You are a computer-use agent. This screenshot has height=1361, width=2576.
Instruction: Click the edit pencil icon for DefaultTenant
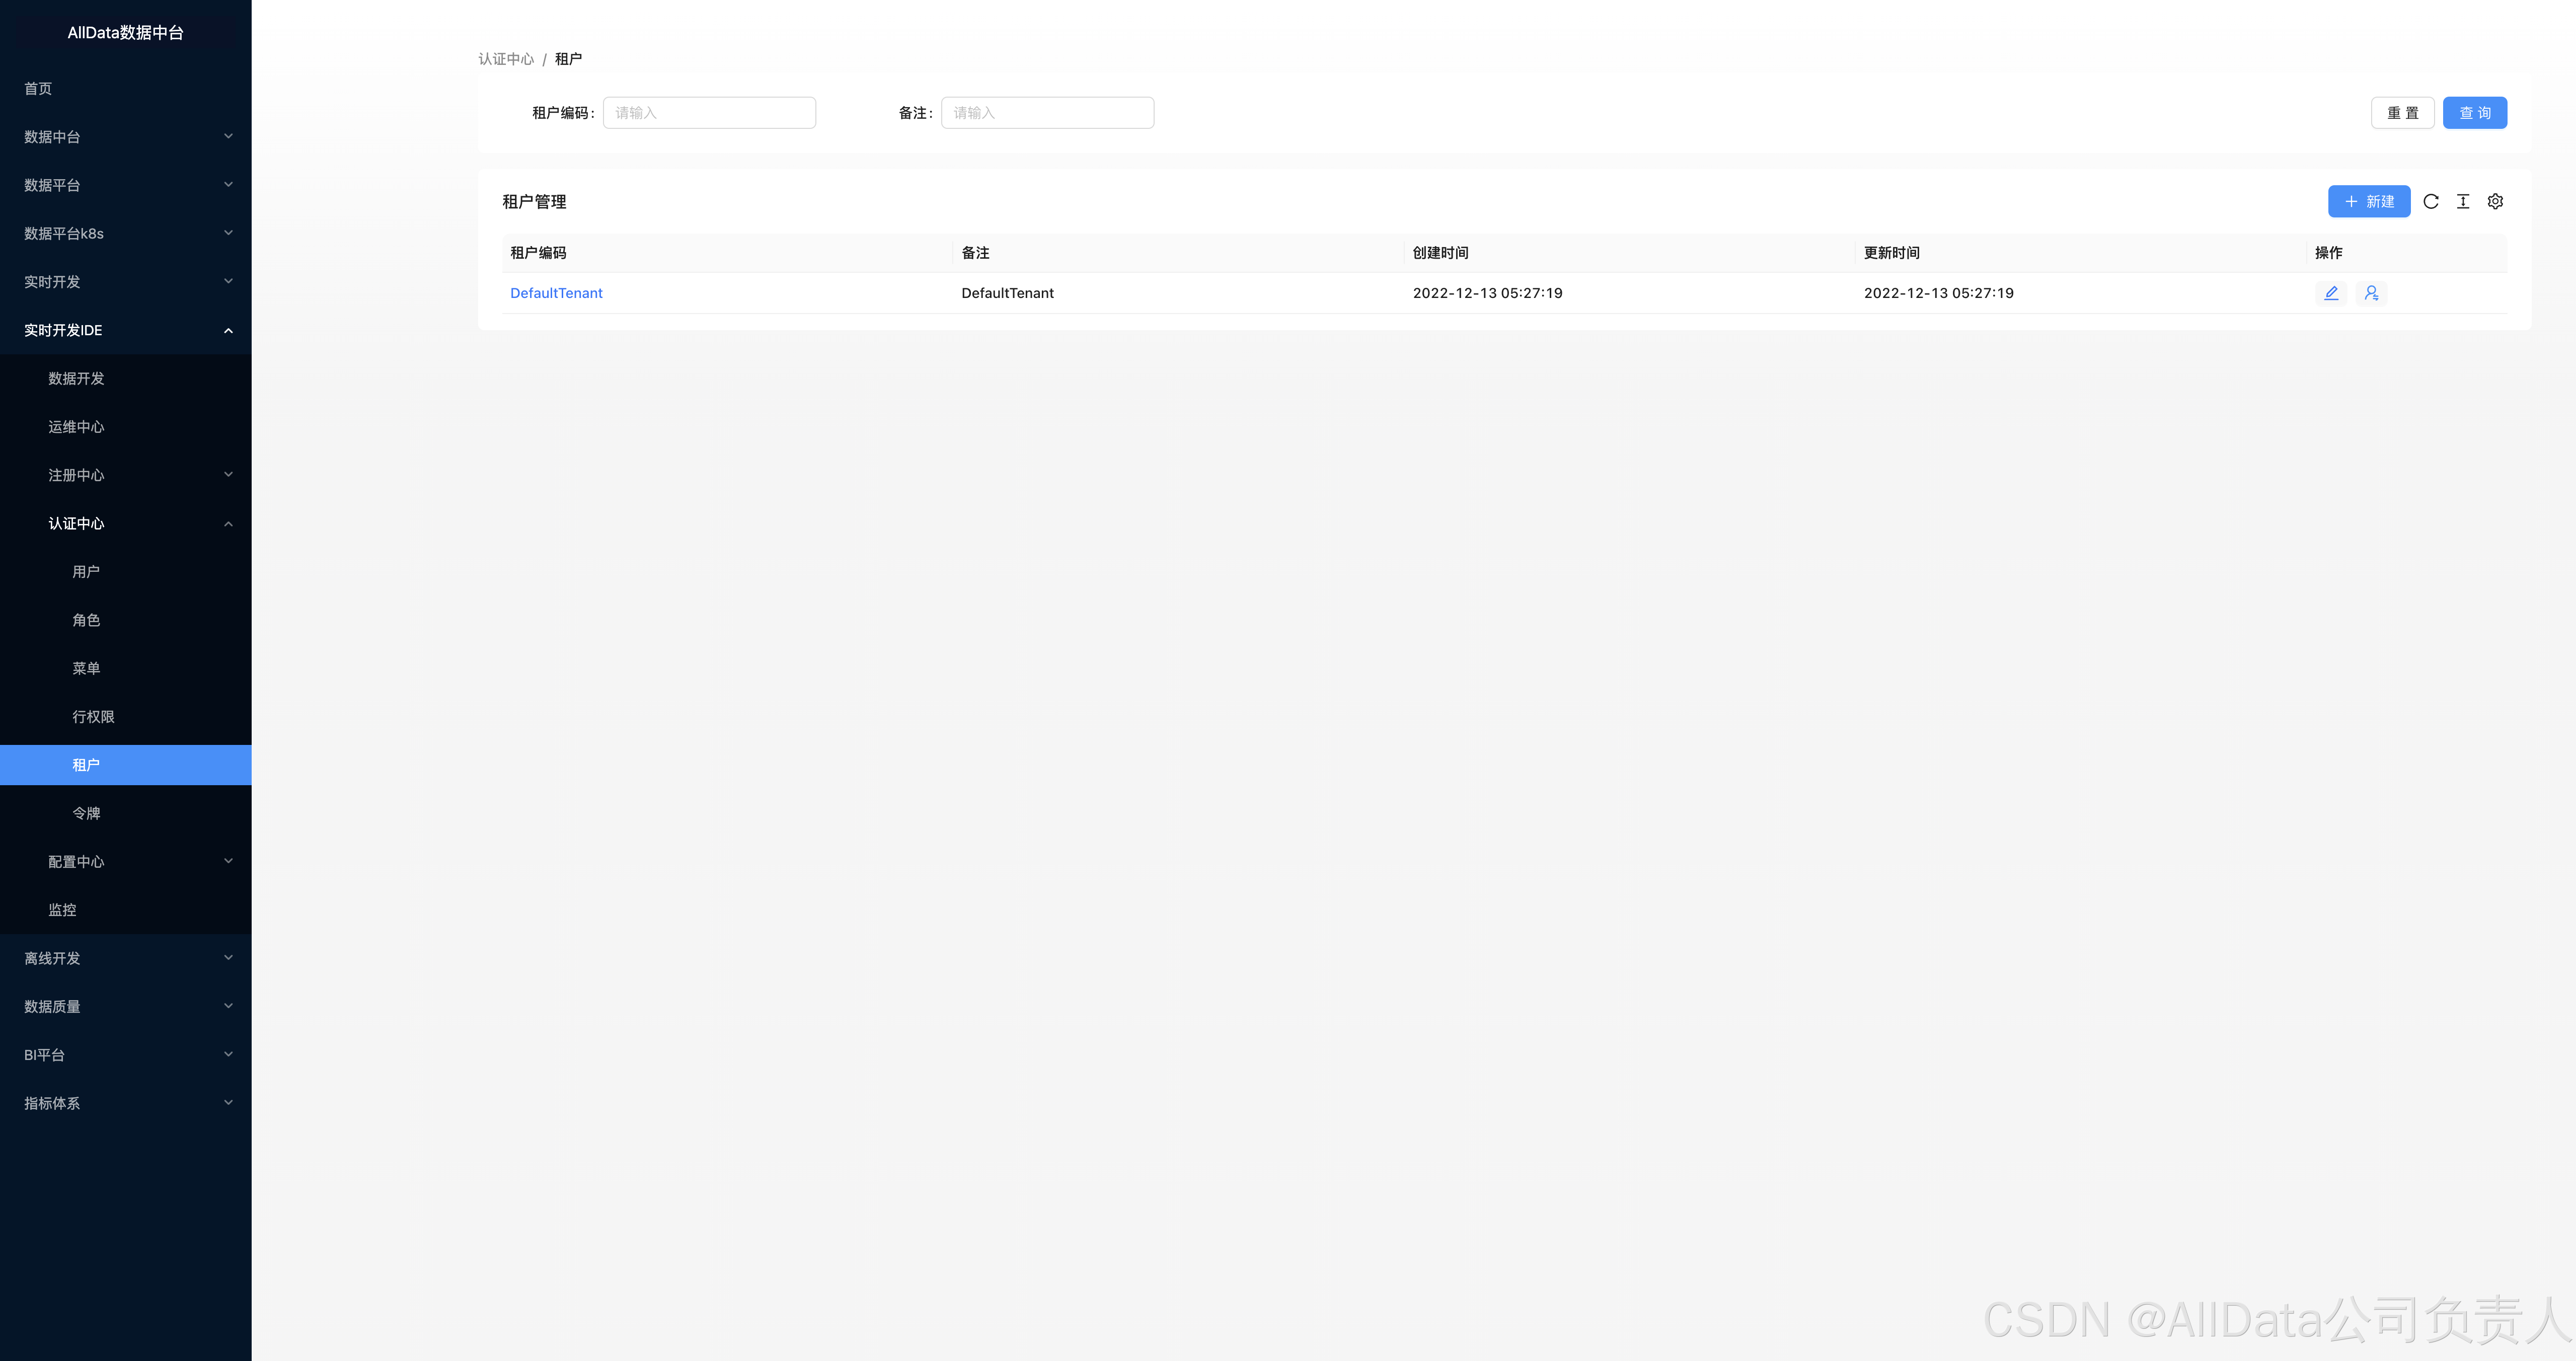pos(2331,293)
